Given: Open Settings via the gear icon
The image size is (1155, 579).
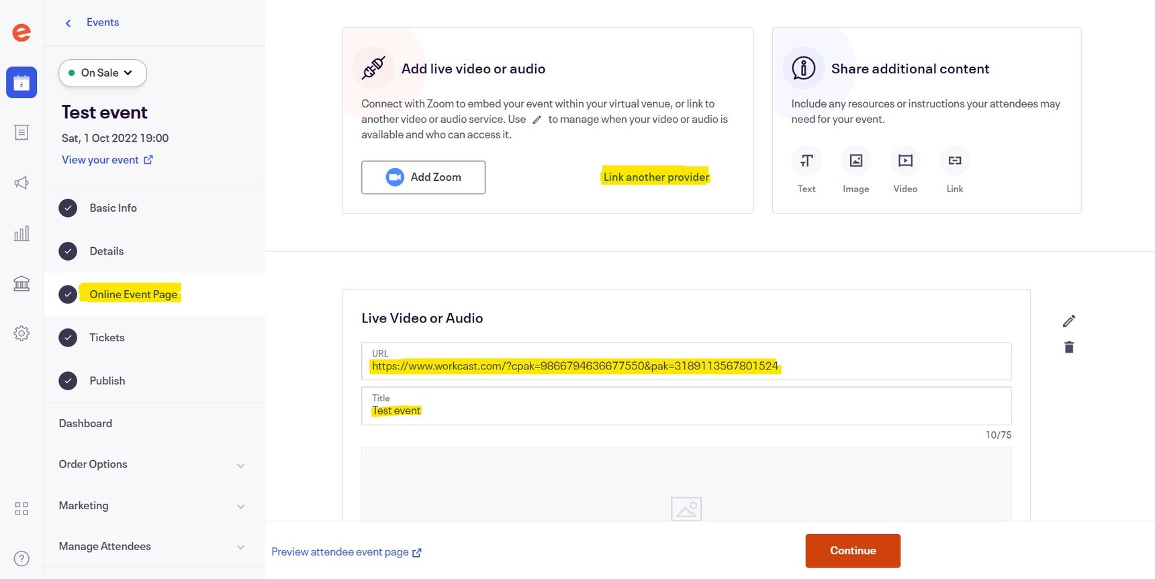Looking at the screenshot, I should [x=21, y=333].
